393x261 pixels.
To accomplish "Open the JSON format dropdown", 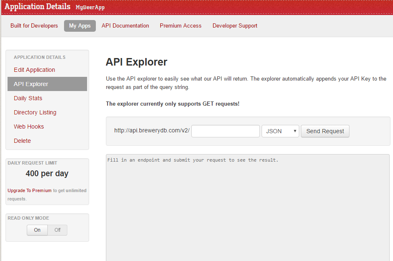I will [280, 131].
